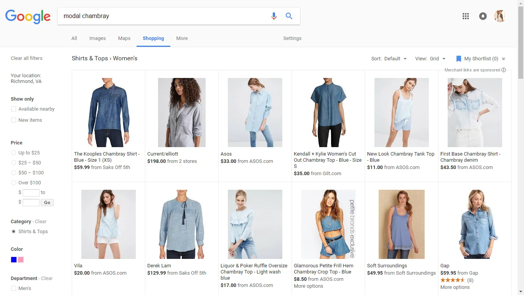Open the First Base Chambray Shirt image

click(475, 113)
